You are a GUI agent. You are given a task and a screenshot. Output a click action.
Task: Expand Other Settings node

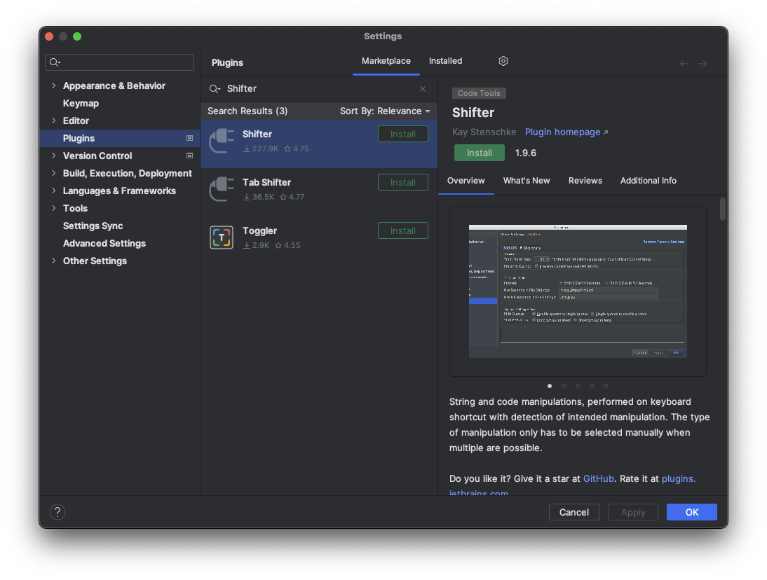pos(54,261)
